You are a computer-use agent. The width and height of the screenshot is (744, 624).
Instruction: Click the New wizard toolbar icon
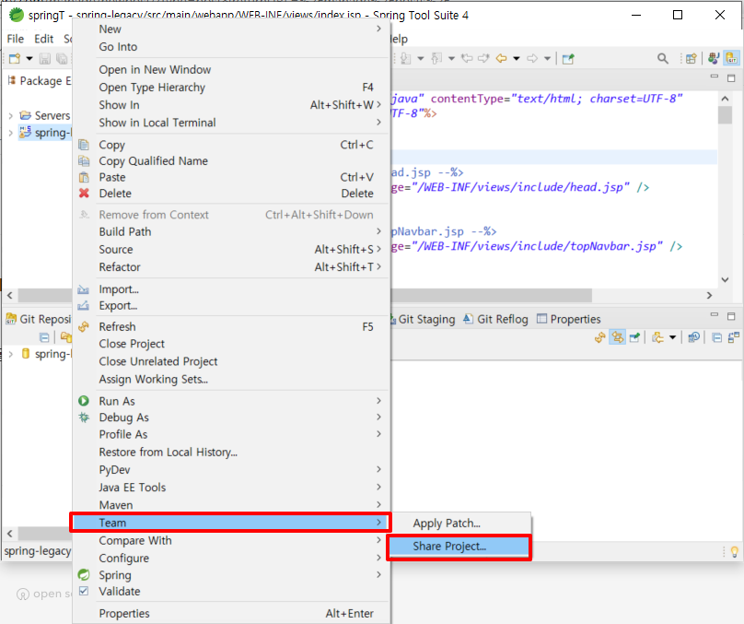(15, 58)
